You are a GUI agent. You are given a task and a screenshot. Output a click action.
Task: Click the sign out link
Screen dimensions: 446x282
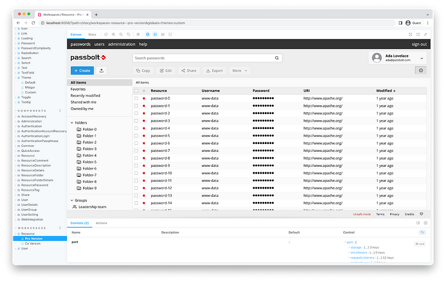419,44
